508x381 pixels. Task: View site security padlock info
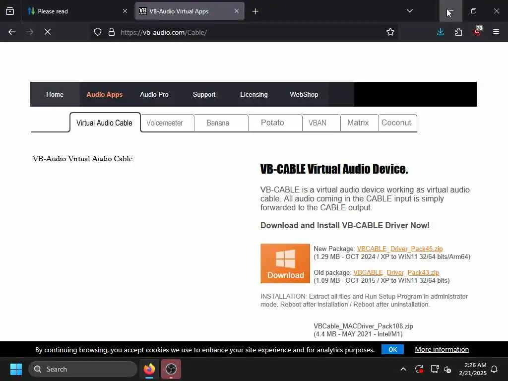click(112, 32)
